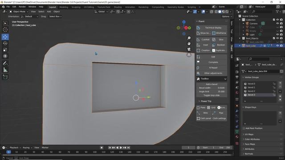This screenshot has width=285, height=160.
Task: Click the Fluent Duplicate button
Action: coord(220,50)
